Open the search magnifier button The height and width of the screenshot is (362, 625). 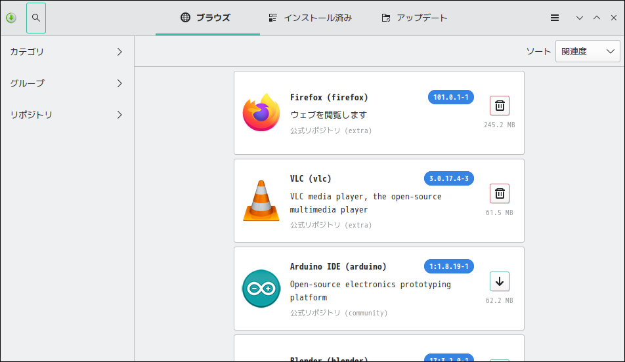click(x=36, y=18)
